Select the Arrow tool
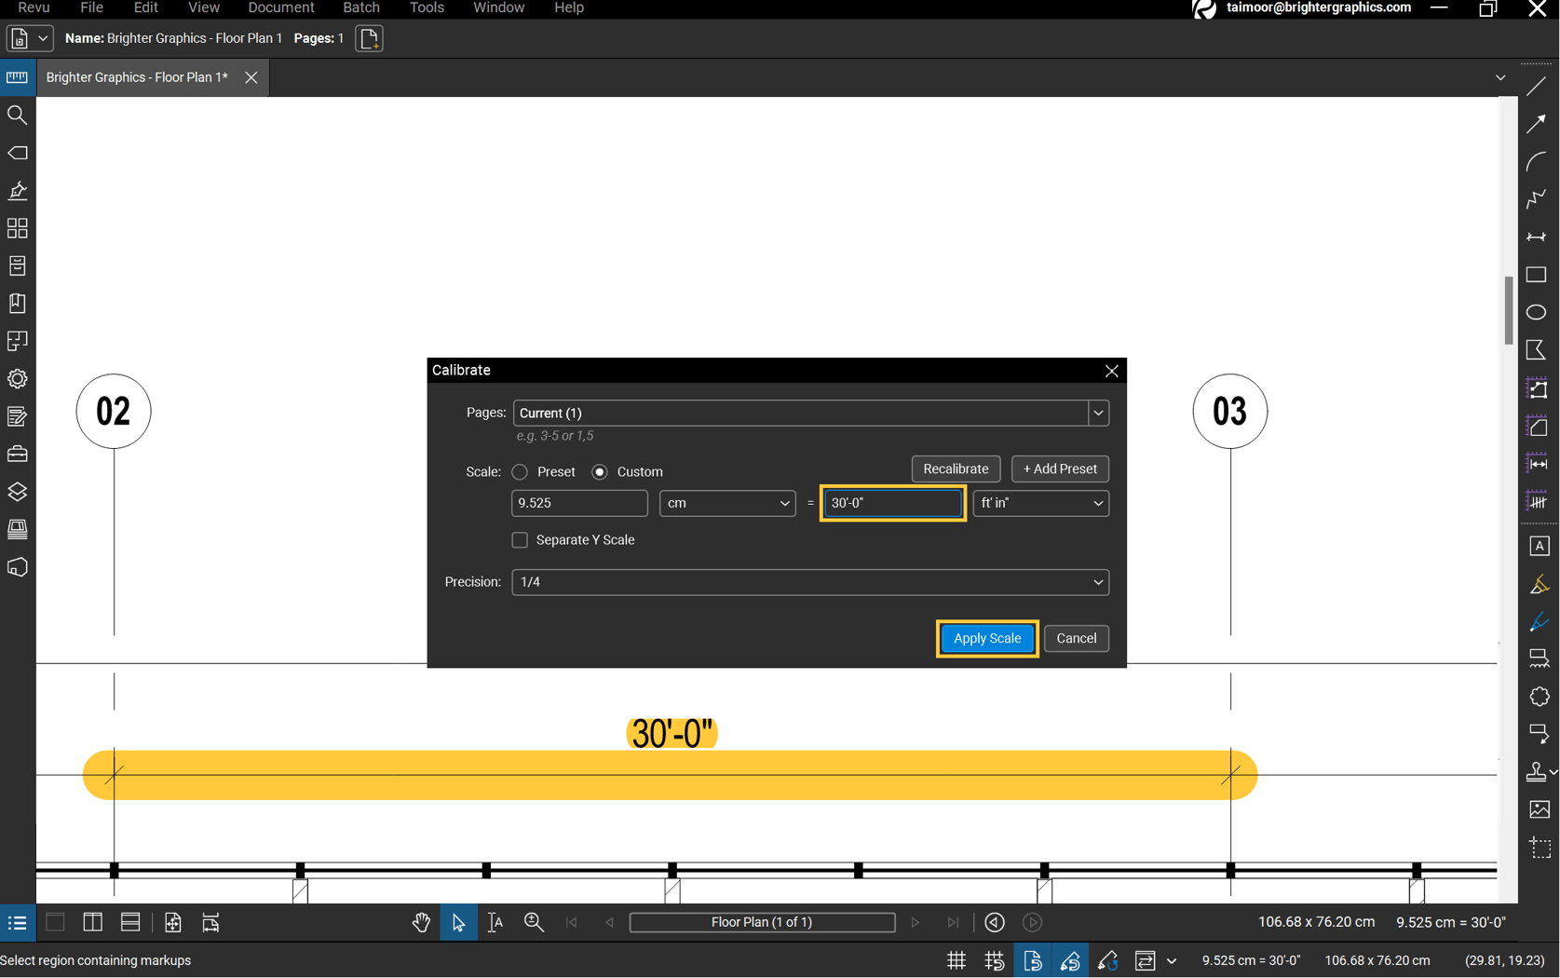The image size is (1560, 978). (x=1538, y=124)
